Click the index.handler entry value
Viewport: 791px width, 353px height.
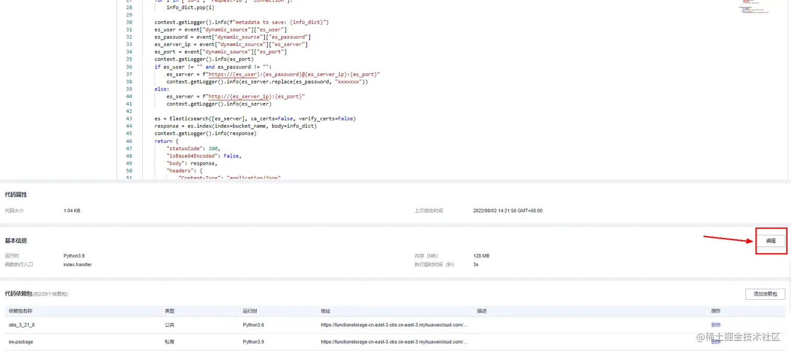[77, 265]
